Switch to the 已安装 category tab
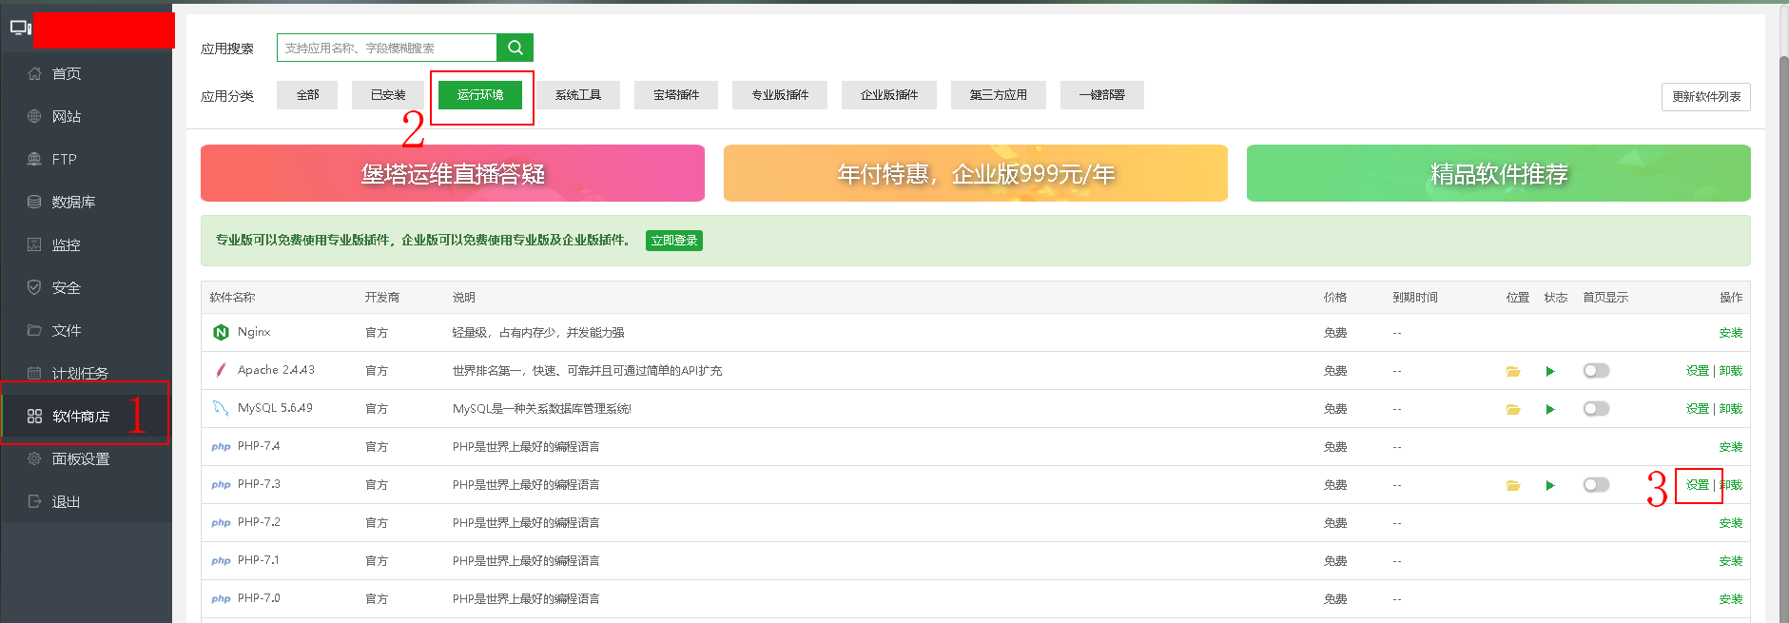 [x=388, y=95]
